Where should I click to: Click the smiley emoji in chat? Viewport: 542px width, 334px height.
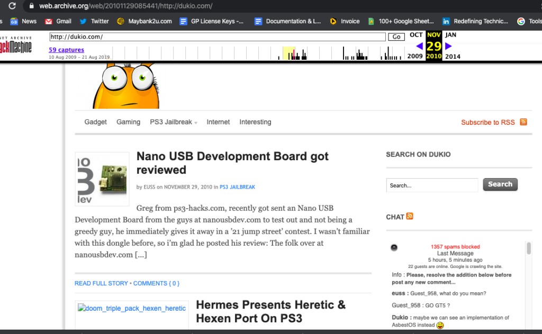coord(440,325)
